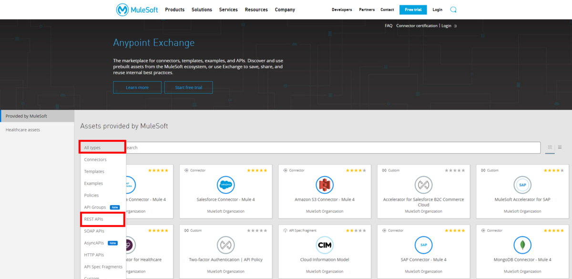Image resolution: width=572 pixels, height=279 pixels.
Task: Click the Start free trial button
Action: [x=188, y=88]
